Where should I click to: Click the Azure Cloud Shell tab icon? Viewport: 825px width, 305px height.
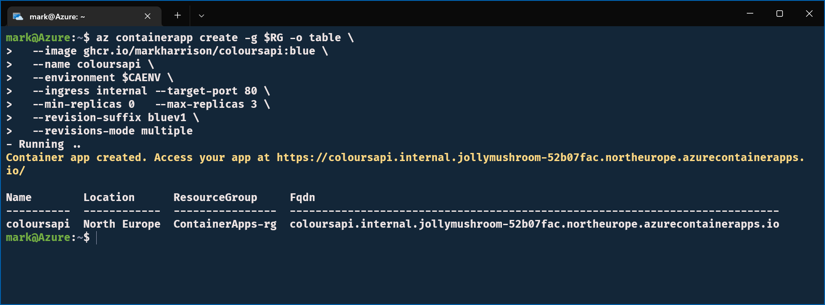pos(18,16)
